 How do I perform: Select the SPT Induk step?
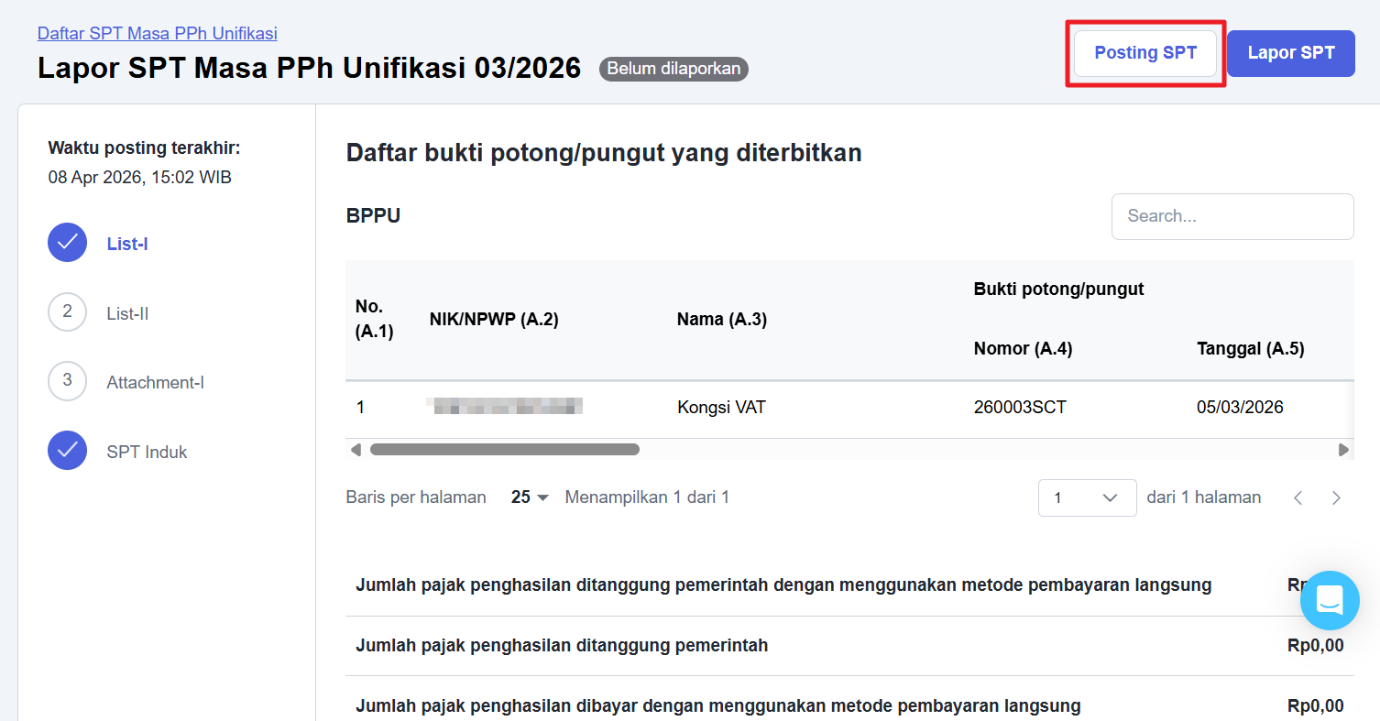pos(147,452)
